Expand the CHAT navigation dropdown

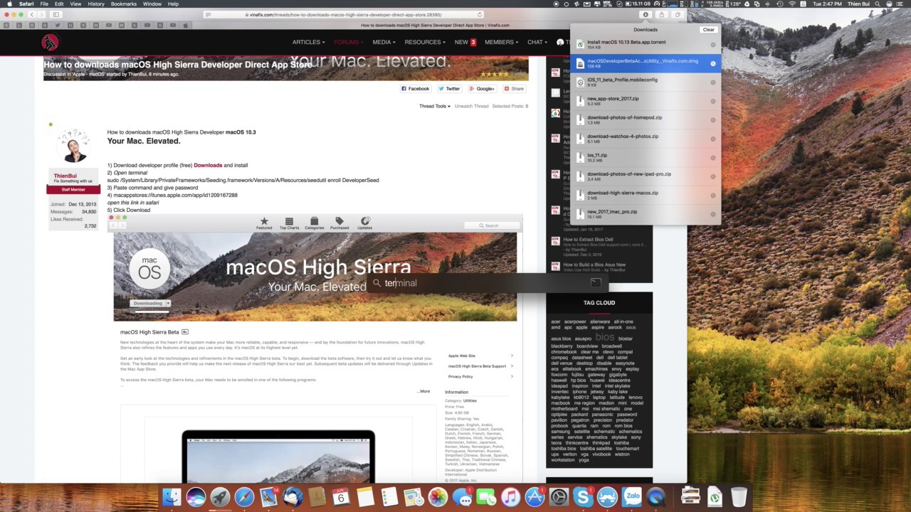537,42
